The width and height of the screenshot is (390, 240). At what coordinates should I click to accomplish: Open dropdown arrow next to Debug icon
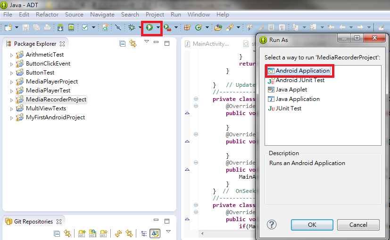140,27
